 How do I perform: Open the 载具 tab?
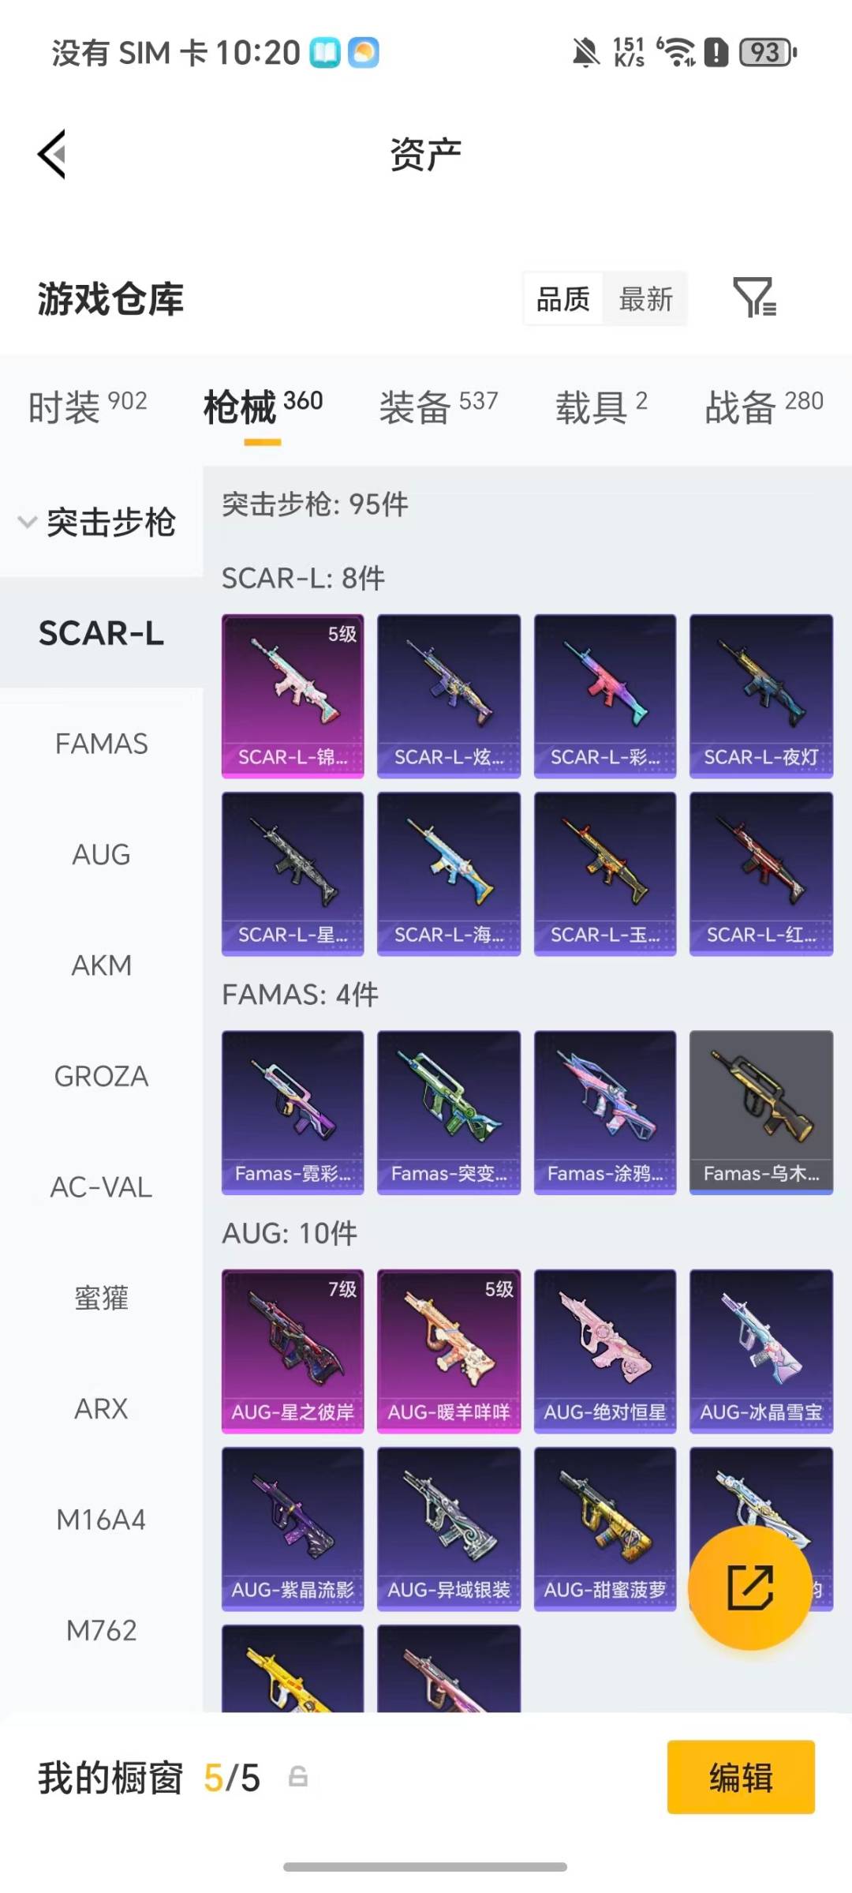601,407
